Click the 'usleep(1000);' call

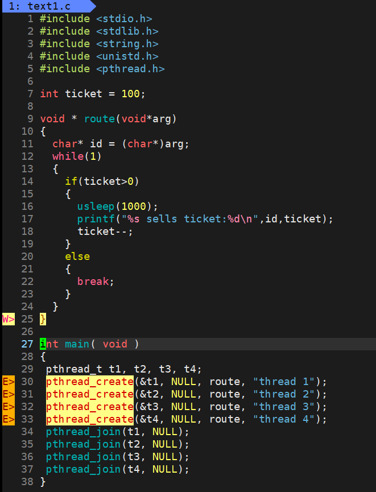pos(118,206)
